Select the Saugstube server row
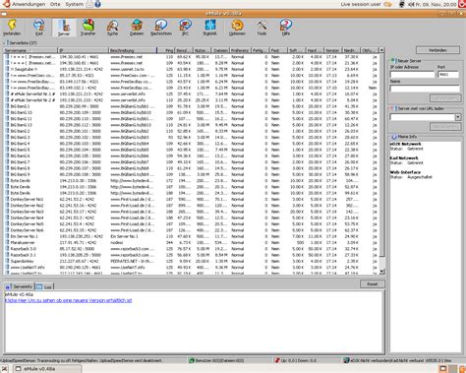Image resolution: width=466 pixels, height=373 pixels. [x=192, y=69]
